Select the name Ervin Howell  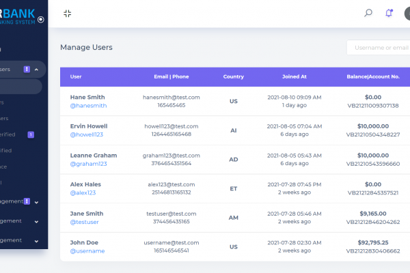(89, 126)
